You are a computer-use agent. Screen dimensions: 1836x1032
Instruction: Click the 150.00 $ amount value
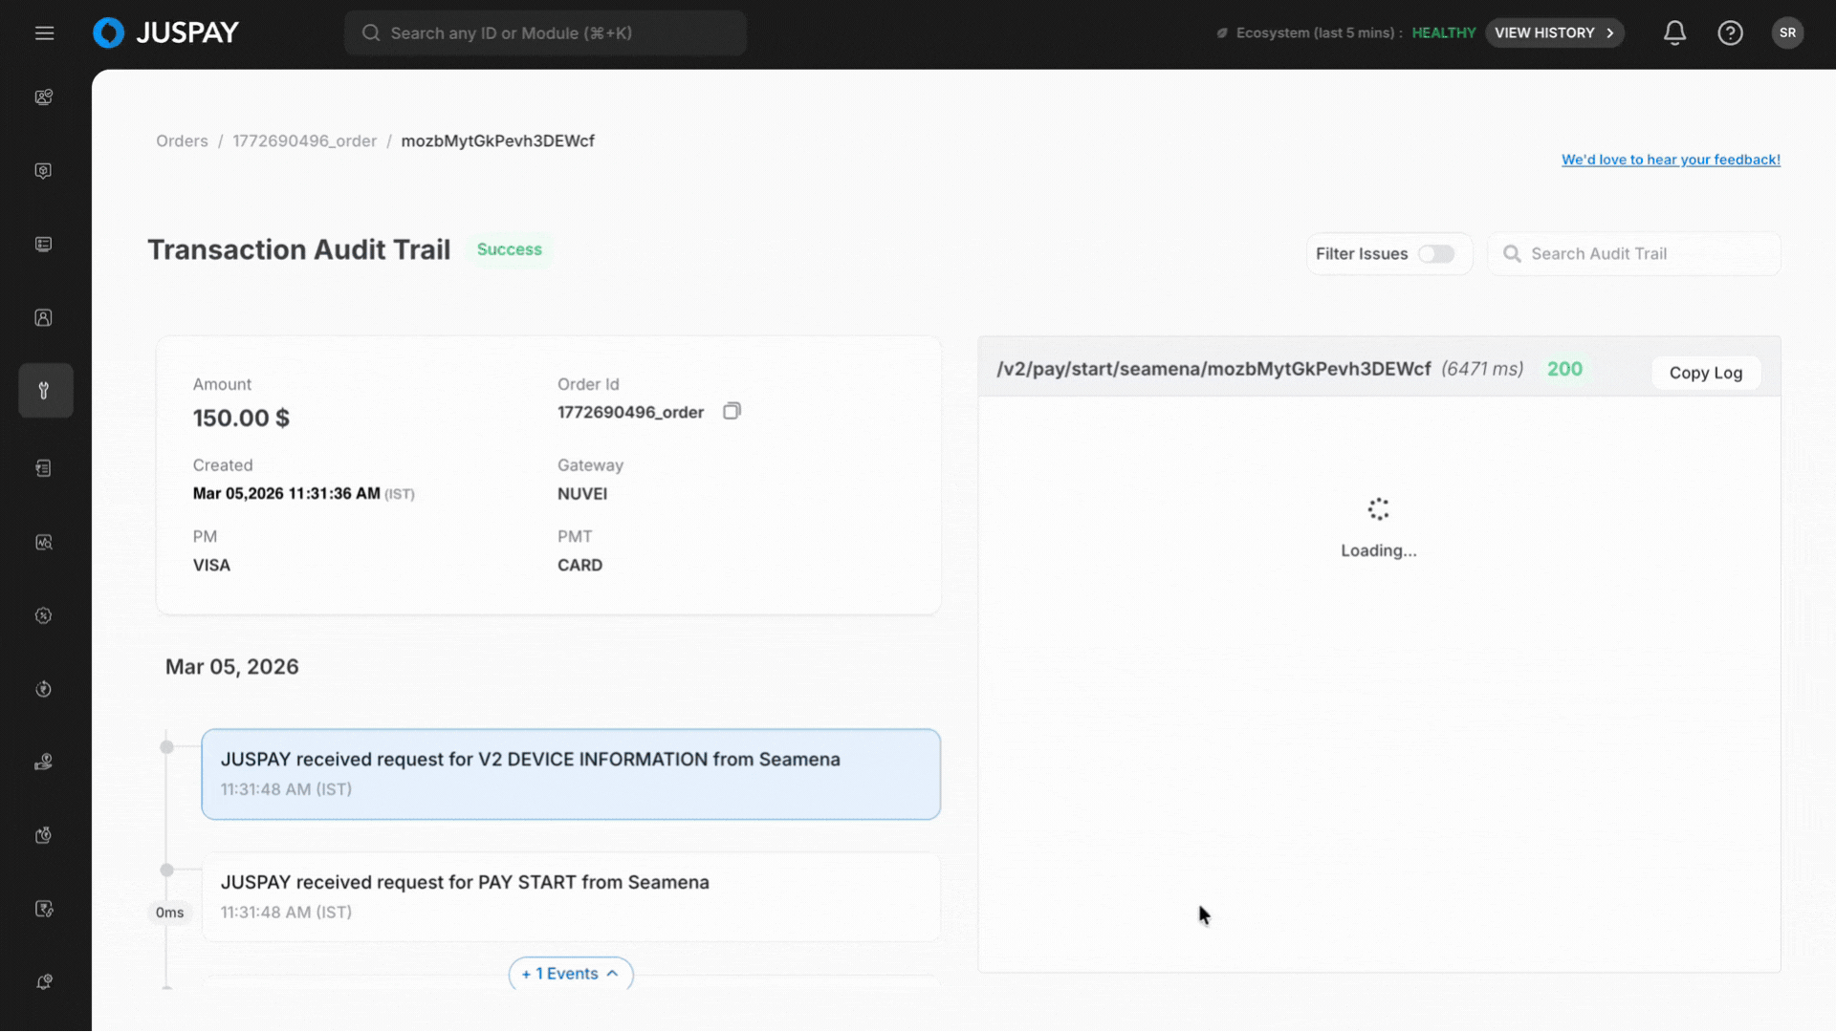click(241, 418)
